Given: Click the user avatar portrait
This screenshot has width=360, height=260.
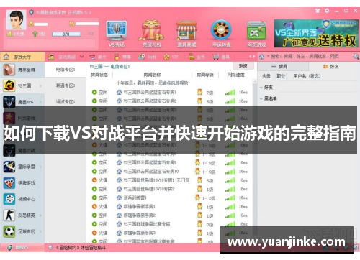Looking at the screenshot, I should [16, 19].
